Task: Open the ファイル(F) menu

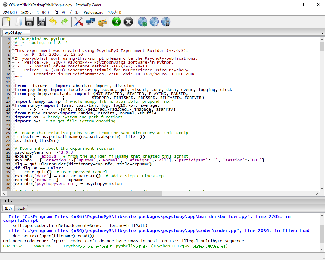Action: click(10, 12)
